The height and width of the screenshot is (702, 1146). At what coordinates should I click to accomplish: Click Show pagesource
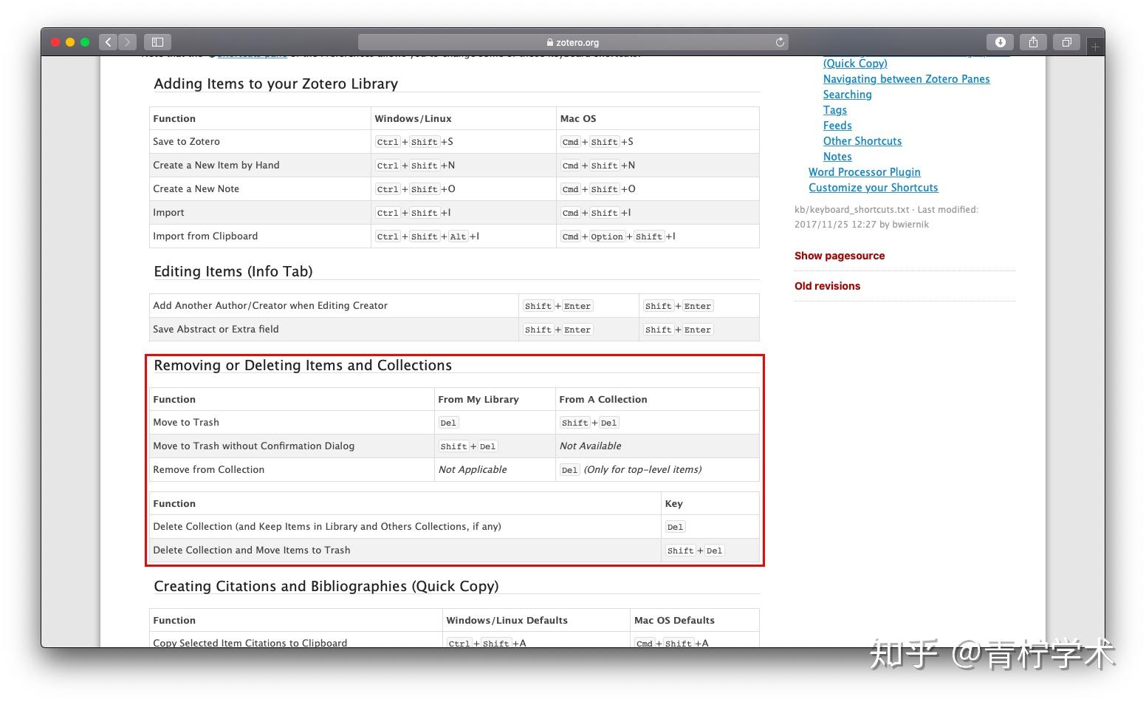(839, 256)
